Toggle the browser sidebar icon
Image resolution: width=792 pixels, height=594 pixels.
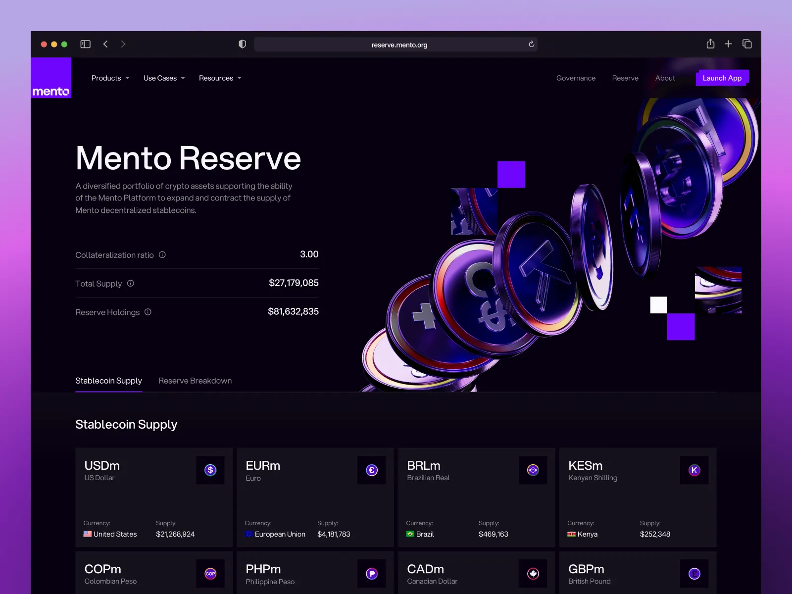click(85, 44)
